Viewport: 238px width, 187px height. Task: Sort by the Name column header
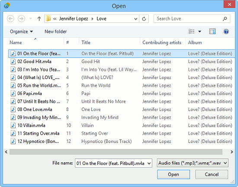16,42
